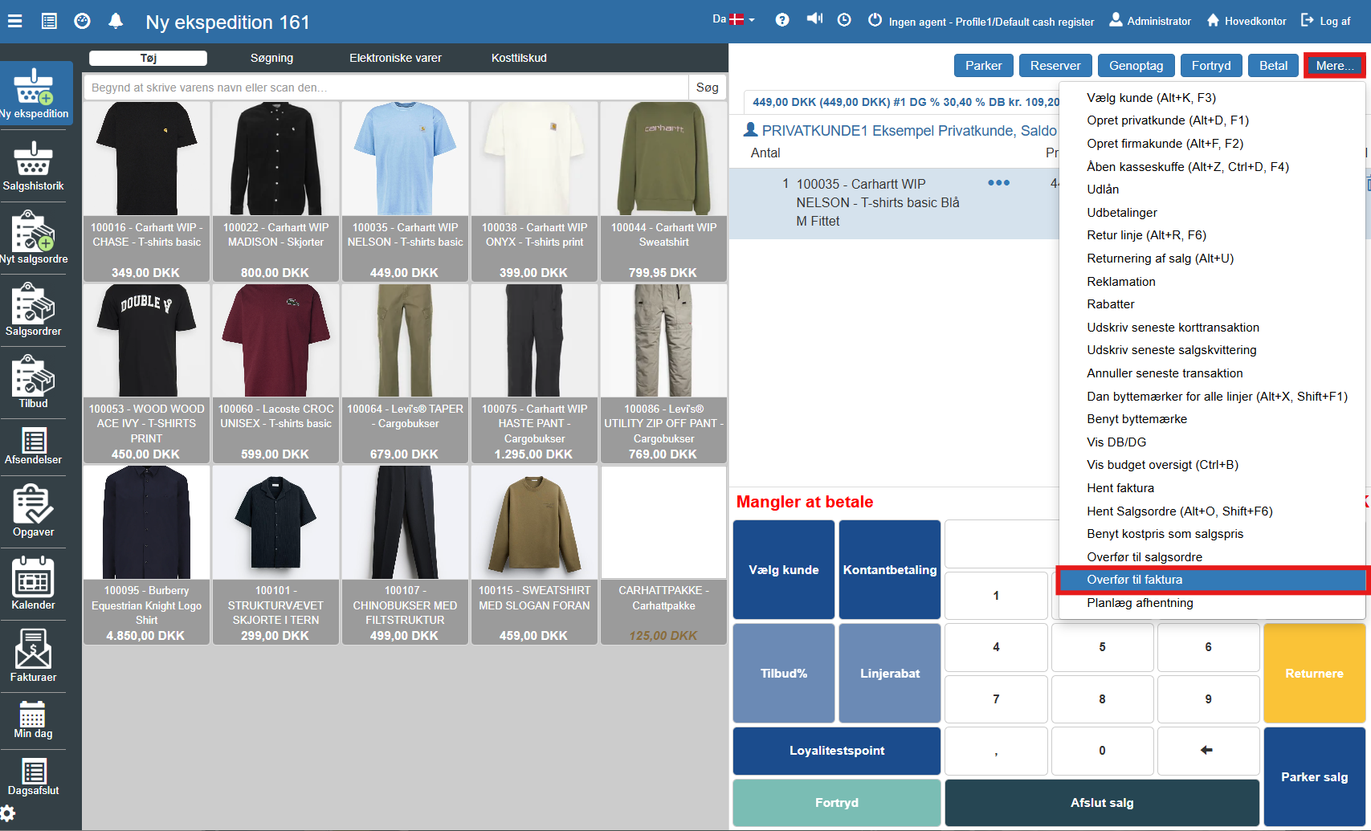Select Rabatter menu item
The height and width of the screenshot is (831, 1371).
(1213, 304)
